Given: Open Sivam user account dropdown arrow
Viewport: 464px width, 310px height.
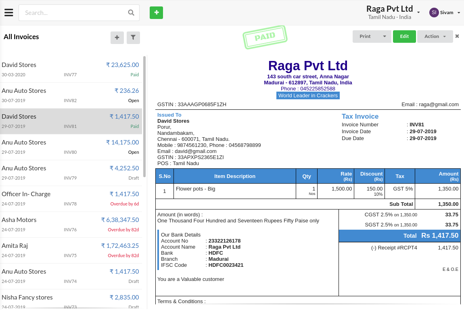Looking at the screenshot, I should [459, 13].
